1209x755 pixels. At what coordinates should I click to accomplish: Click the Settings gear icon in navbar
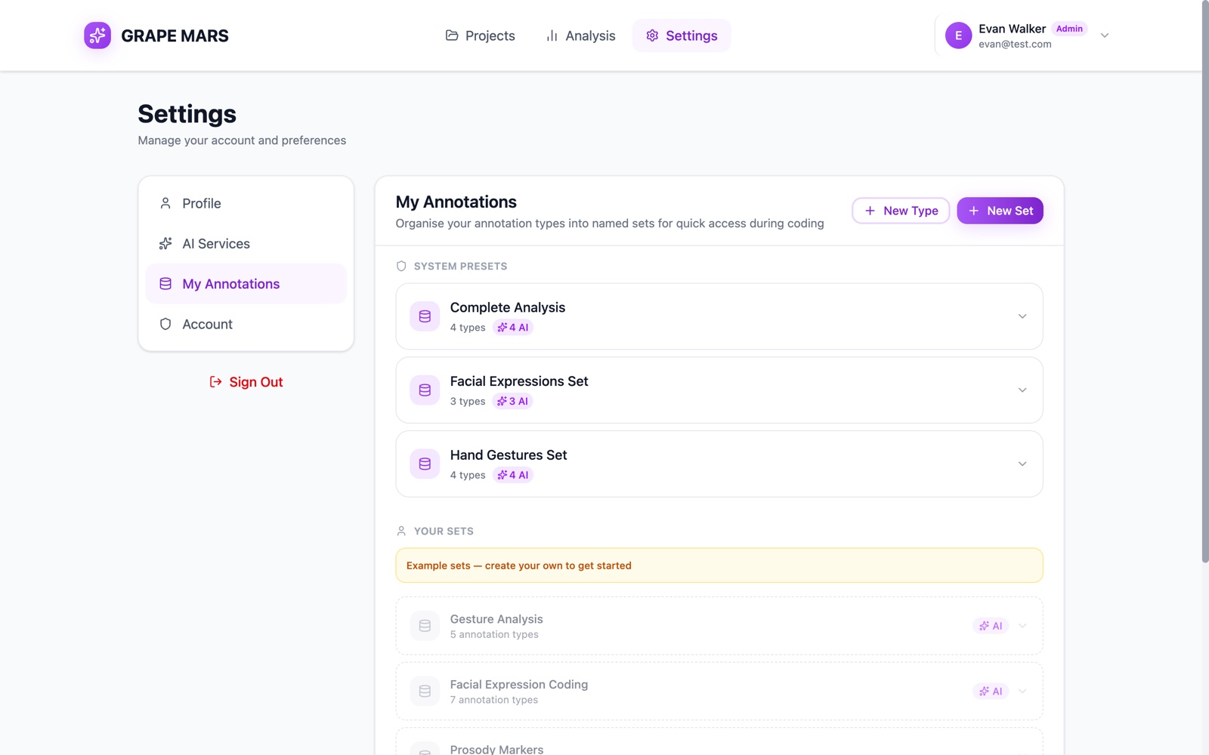652,35
